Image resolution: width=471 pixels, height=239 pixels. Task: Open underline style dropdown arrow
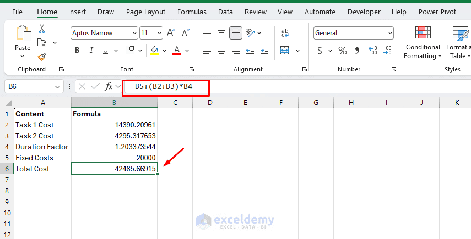(116, 51)
